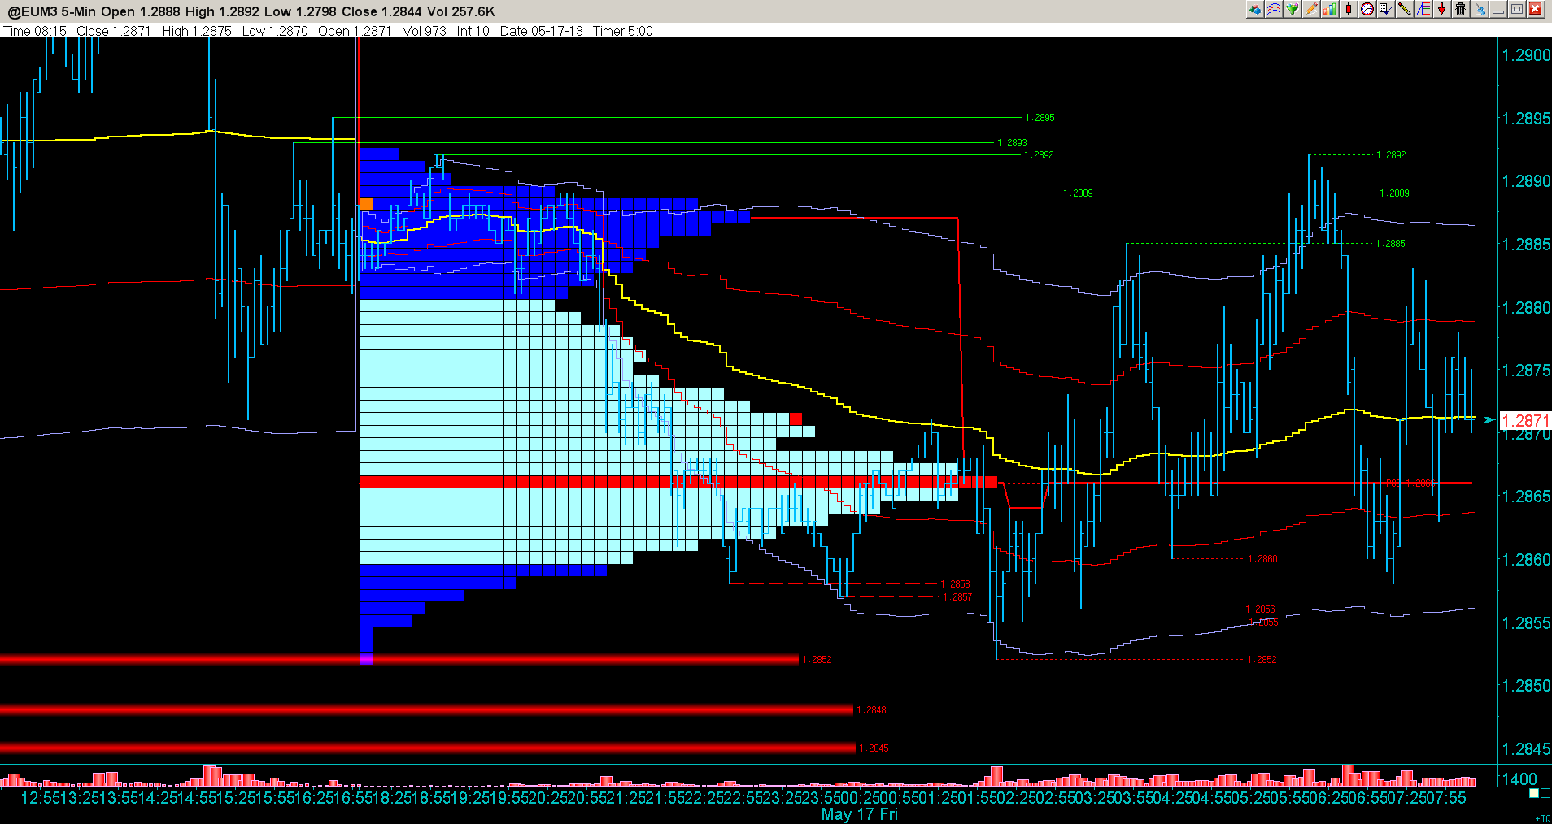This screenshot has height=824, width=1552.
Task: Click the filled cream square near time axis
Action: [x=1534, y=793]
